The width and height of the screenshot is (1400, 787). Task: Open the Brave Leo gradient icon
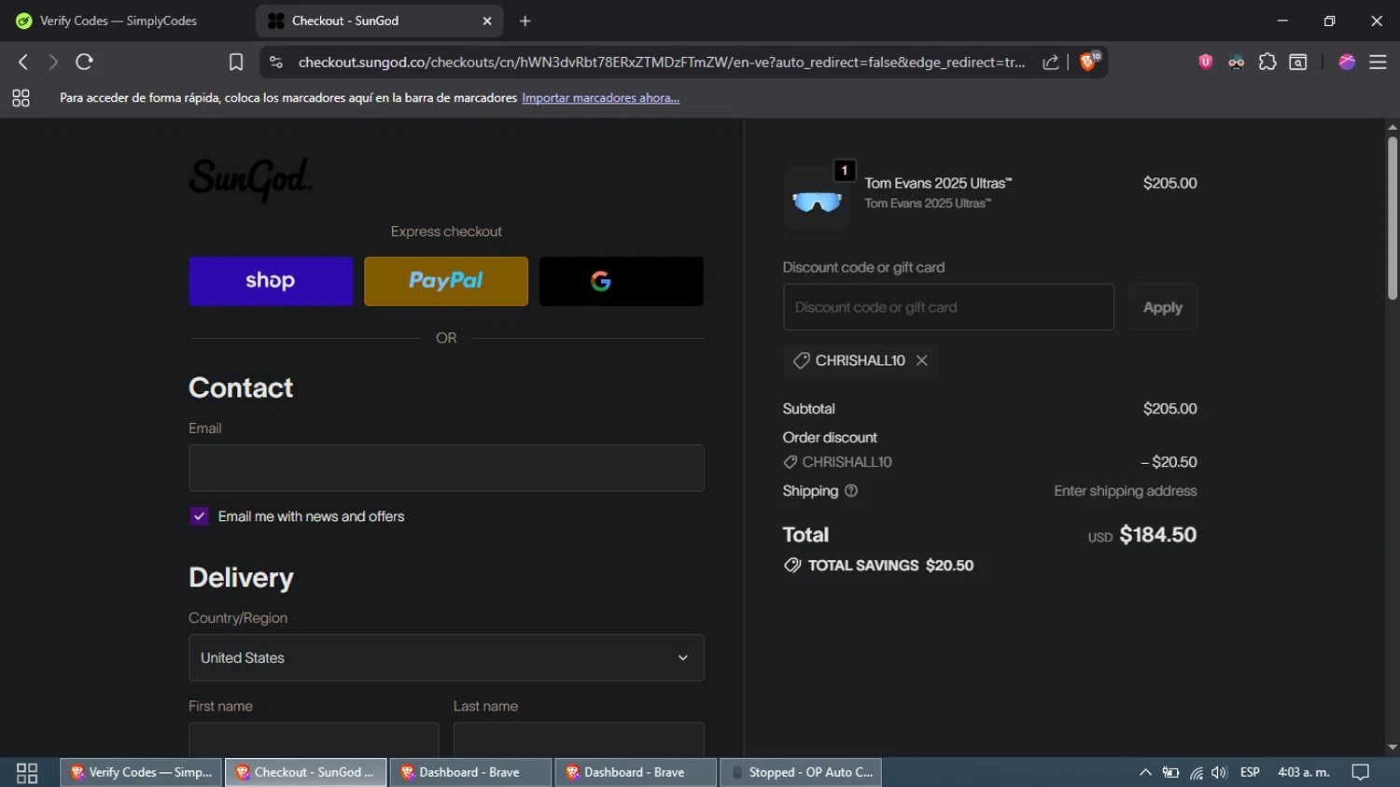tap(1347, 62)
